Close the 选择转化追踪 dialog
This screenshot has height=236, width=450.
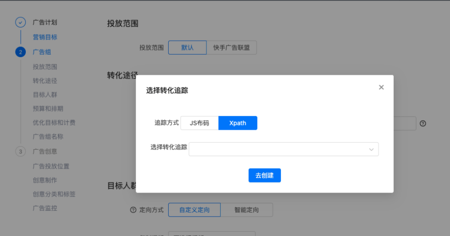[381, 87]
